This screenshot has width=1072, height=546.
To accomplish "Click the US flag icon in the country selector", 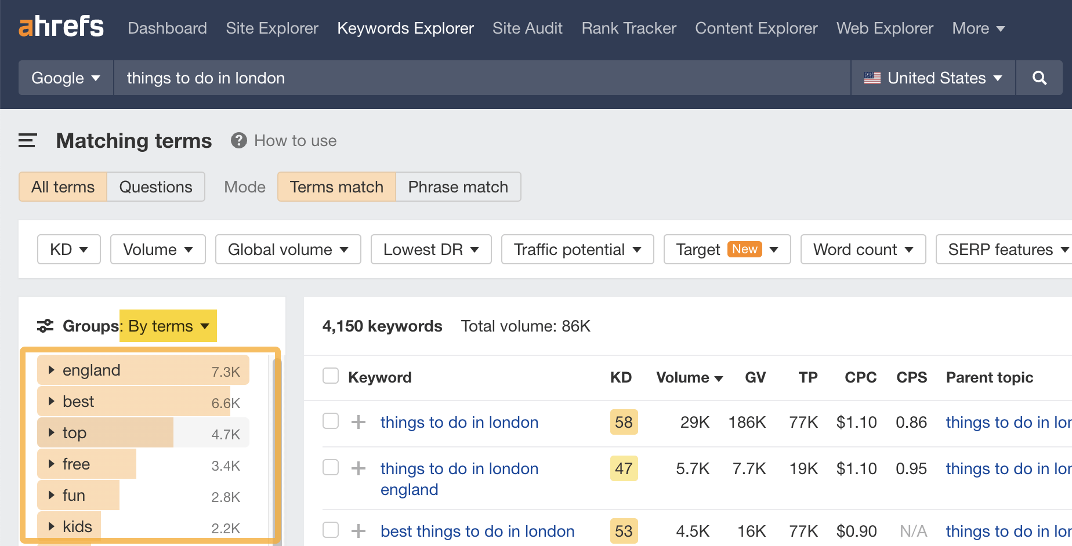I will click(x=872, y=77).
